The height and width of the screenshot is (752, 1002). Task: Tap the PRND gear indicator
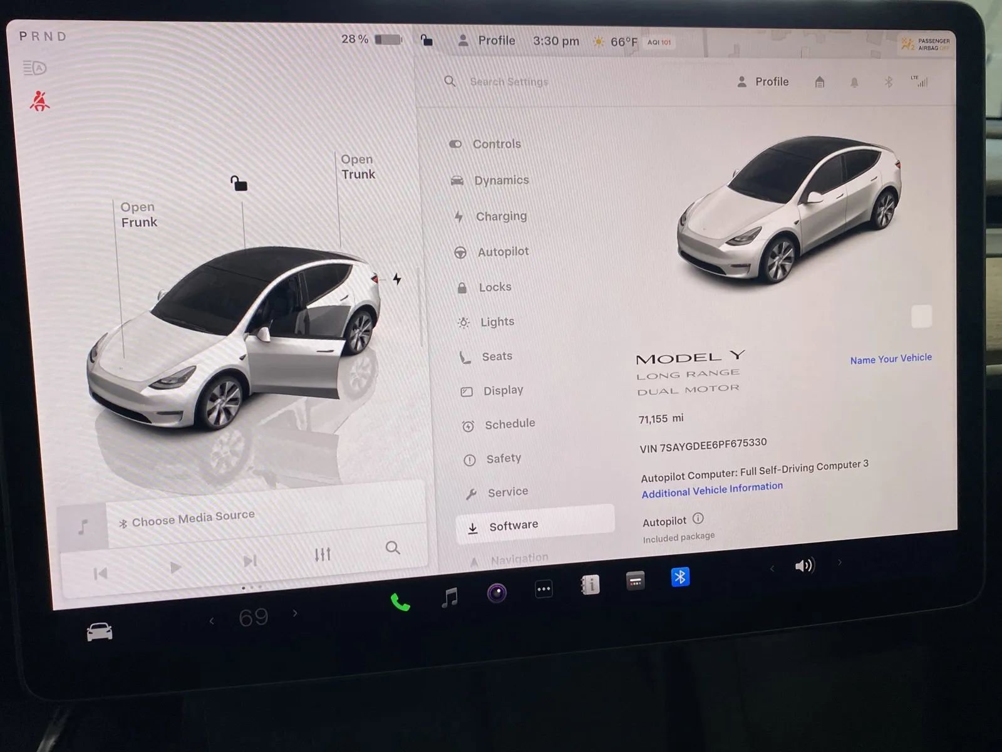(x=43, y=36)
